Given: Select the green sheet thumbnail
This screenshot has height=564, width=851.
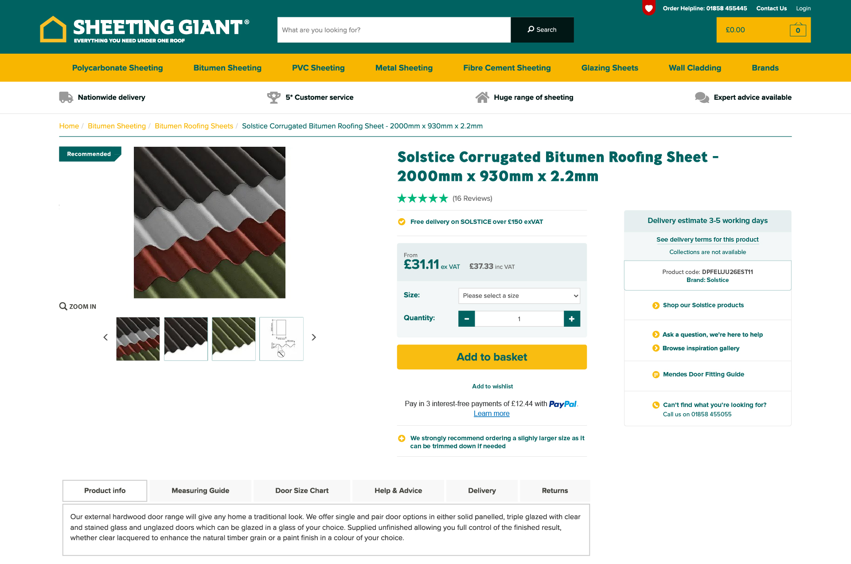Looking at the screenshot, I should 234,339.
